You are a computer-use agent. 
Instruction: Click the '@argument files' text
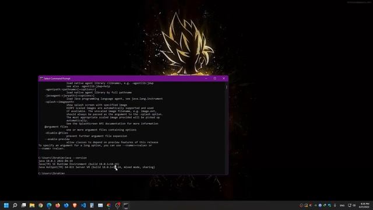coord(56,127)
